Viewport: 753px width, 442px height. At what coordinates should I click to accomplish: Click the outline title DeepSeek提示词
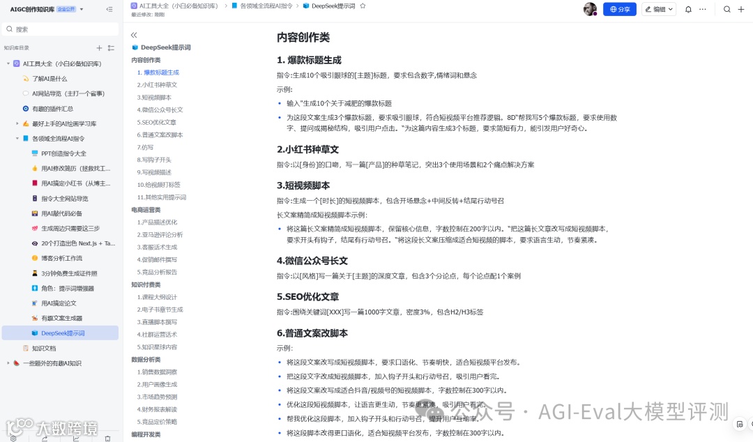[x=166, y=47]
